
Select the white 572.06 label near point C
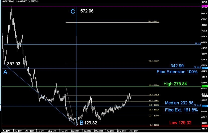tap(87, 11)
